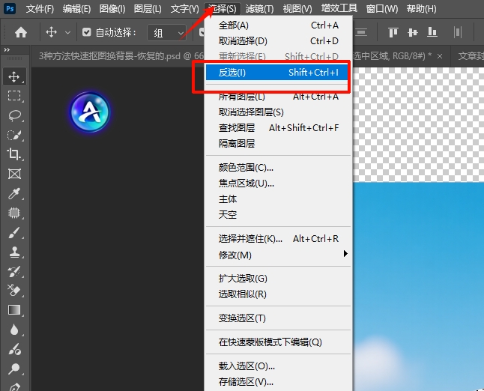Screen dimensions: 484x391
Task: Select the Crop tool
Action: 13,154
